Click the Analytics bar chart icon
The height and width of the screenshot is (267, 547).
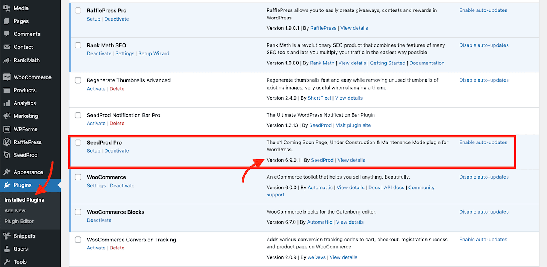click(x=6, y=103)
